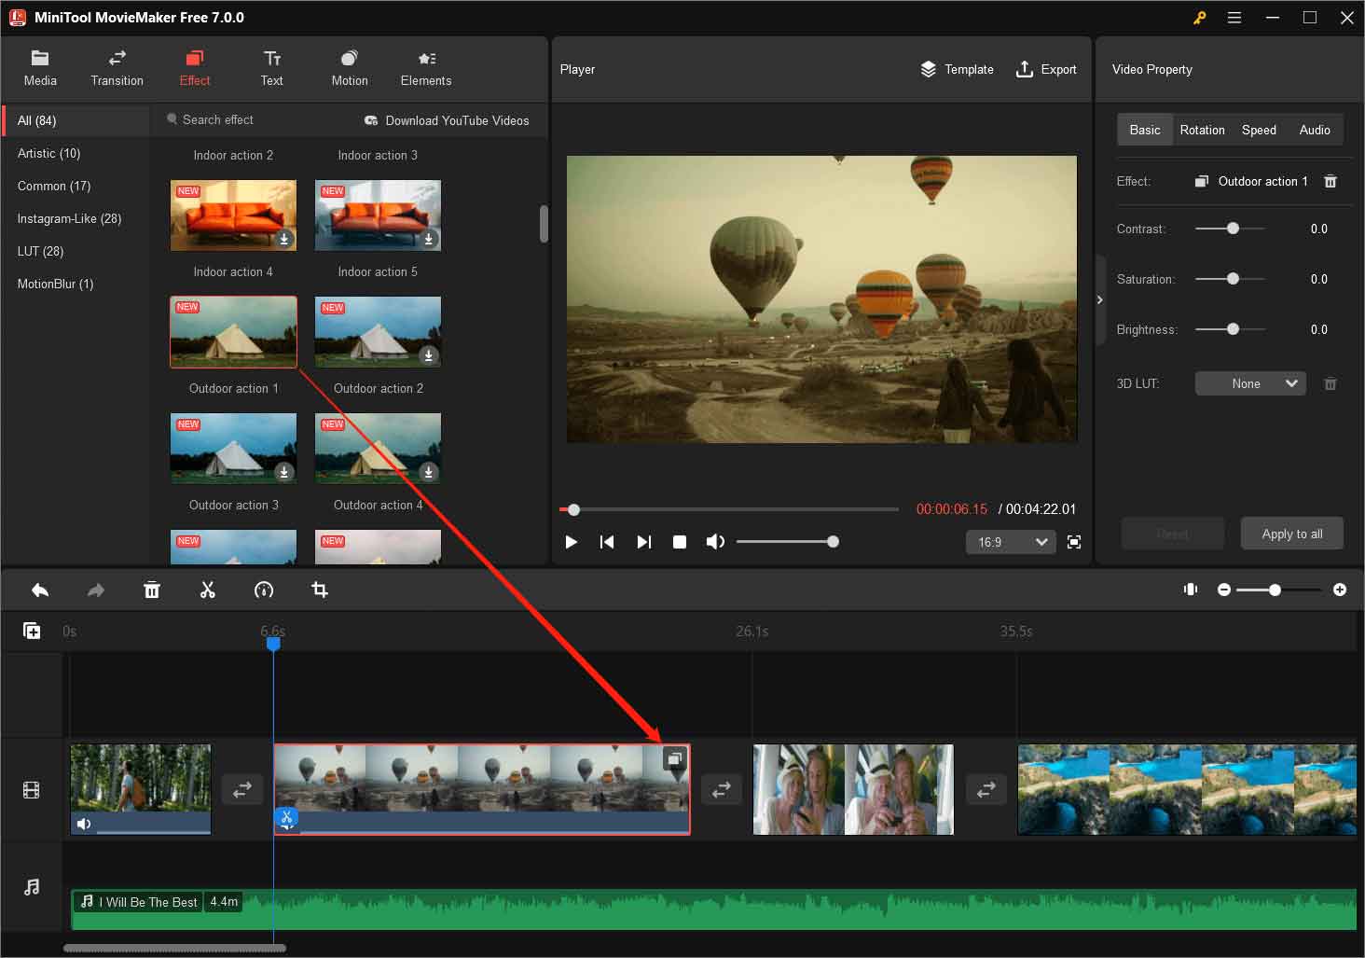Download the Outdoor action 4 effect

click(x=429, y=472)
